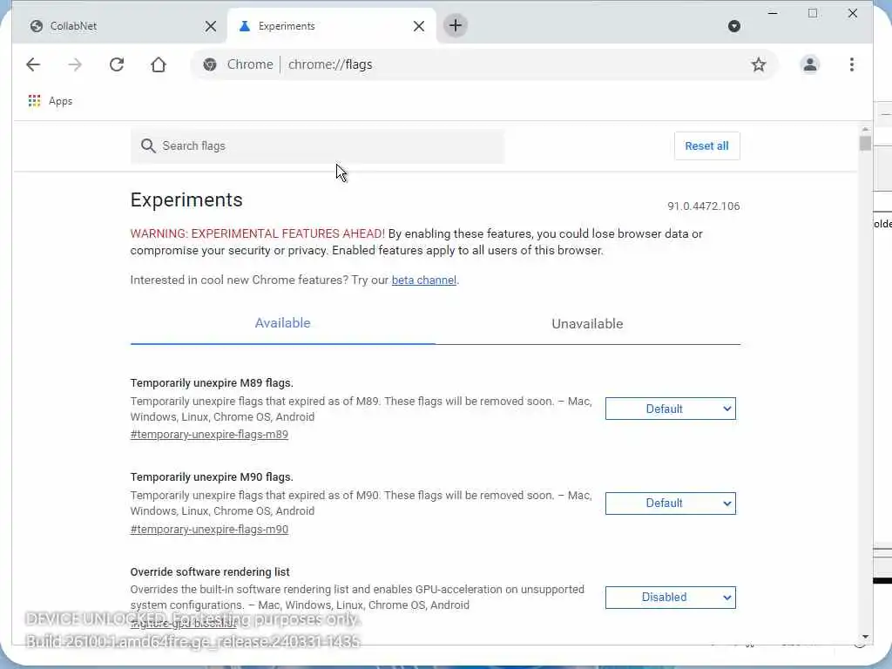Switch to the CollabNet tab
This screenshot has height=669, width=892.
pos(118,26)
